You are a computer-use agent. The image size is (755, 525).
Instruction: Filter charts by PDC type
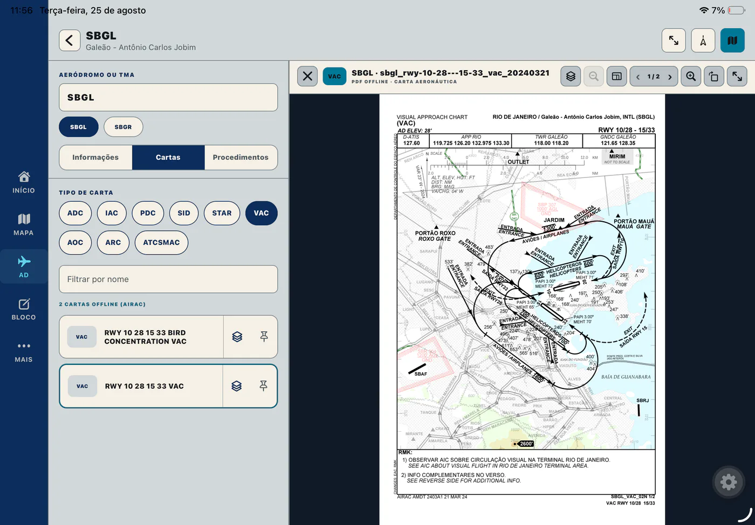click(x=148, y=213)
